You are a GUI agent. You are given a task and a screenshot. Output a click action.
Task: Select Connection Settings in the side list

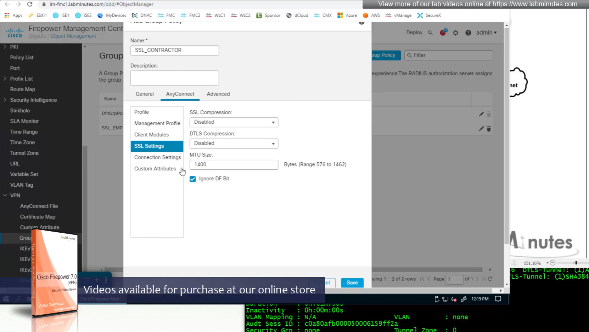(157, 157)
